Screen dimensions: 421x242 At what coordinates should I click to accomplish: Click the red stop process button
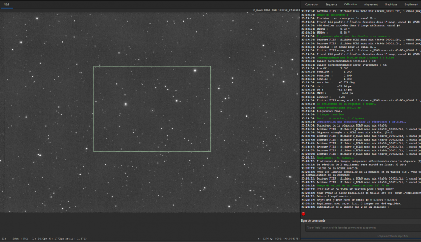[x=303, y=214]
